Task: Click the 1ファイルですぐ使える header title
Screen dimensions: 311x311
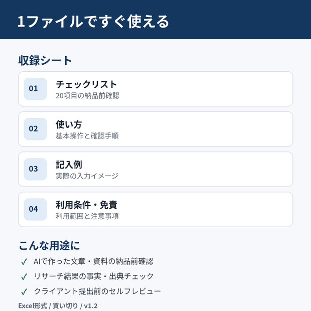Action: (93, 22)
